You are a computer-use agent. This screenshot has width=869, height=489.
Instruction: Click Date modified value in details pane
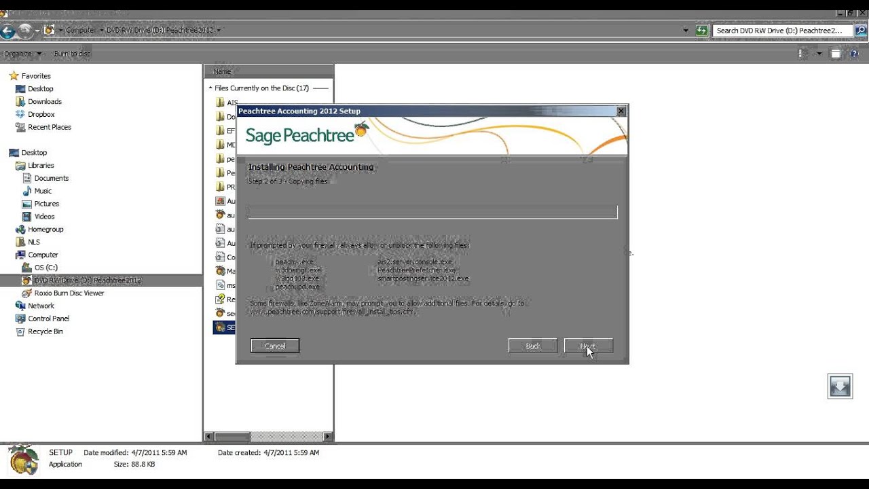pos(158,452)
